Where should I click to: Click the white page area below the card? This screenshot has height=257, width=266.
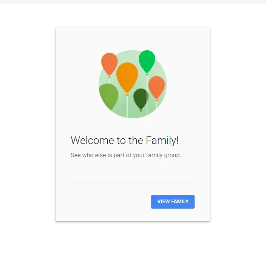tap(133, 239)
